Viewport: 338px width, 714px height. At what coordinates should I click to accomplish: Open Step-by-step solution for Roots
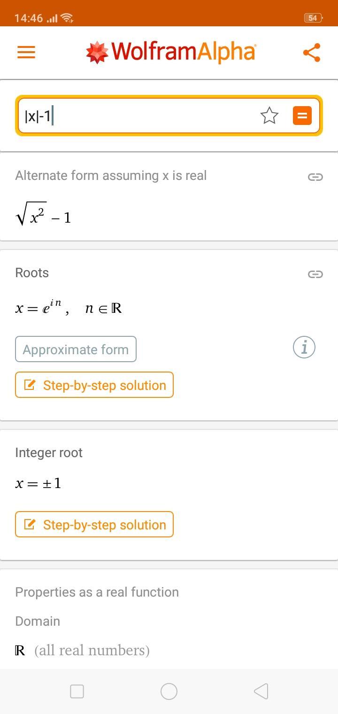[x=94, y=385]
